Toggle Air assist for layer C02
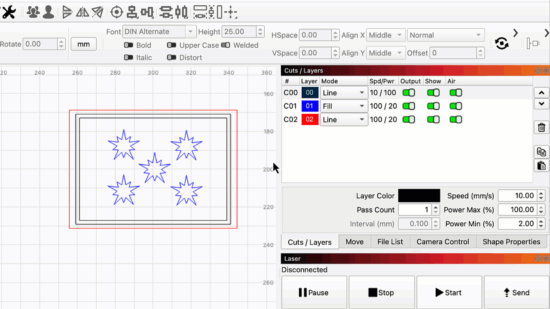The height and width of the screenshot is (309, 550). [455, 120]
